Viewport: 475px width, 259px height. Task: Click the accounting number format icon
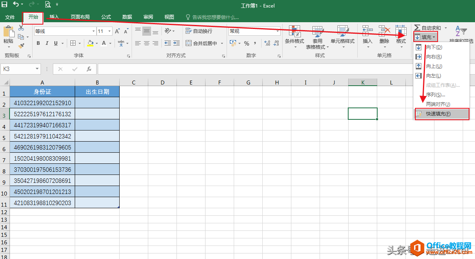click(233, 43)
